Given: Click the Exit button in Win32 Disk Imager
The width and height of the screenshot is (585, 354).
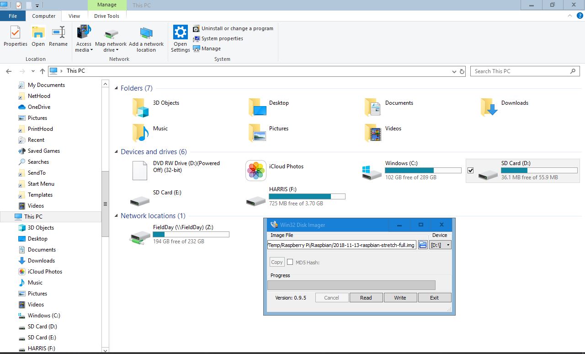Looking at the screenshot, I should 434,298.
